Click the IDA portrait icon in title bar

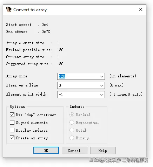tap(8, 9)
